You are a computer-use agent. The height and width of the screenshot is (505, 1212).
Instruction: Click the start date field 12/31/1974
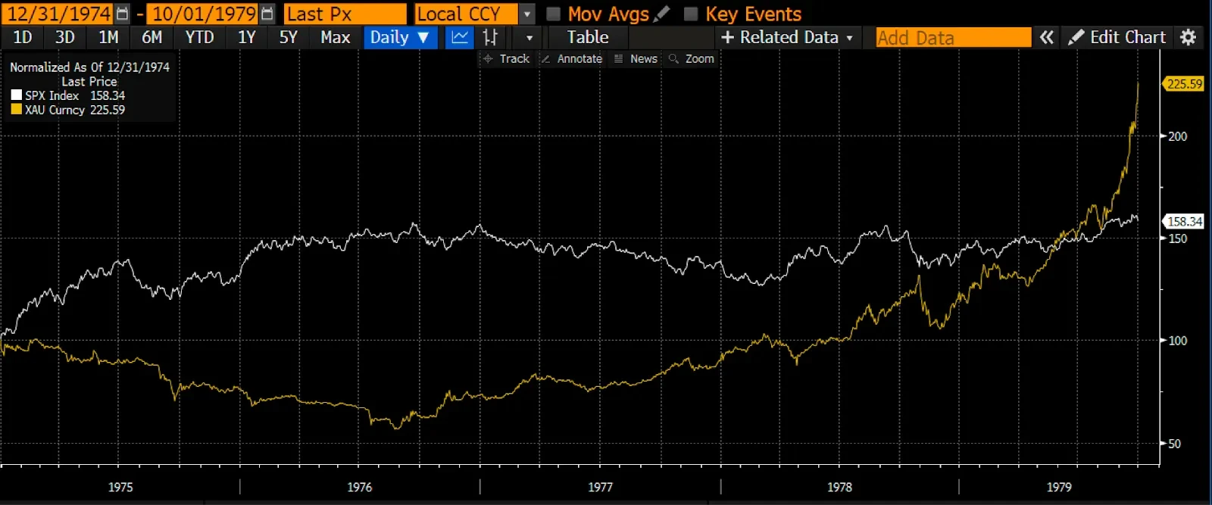[59, 14]
